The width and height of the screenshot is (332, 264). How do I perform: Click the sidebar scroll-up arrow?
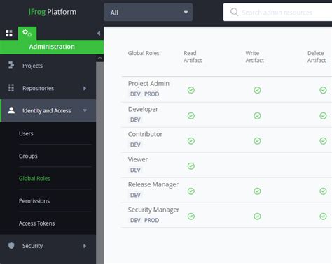(99, 58)
